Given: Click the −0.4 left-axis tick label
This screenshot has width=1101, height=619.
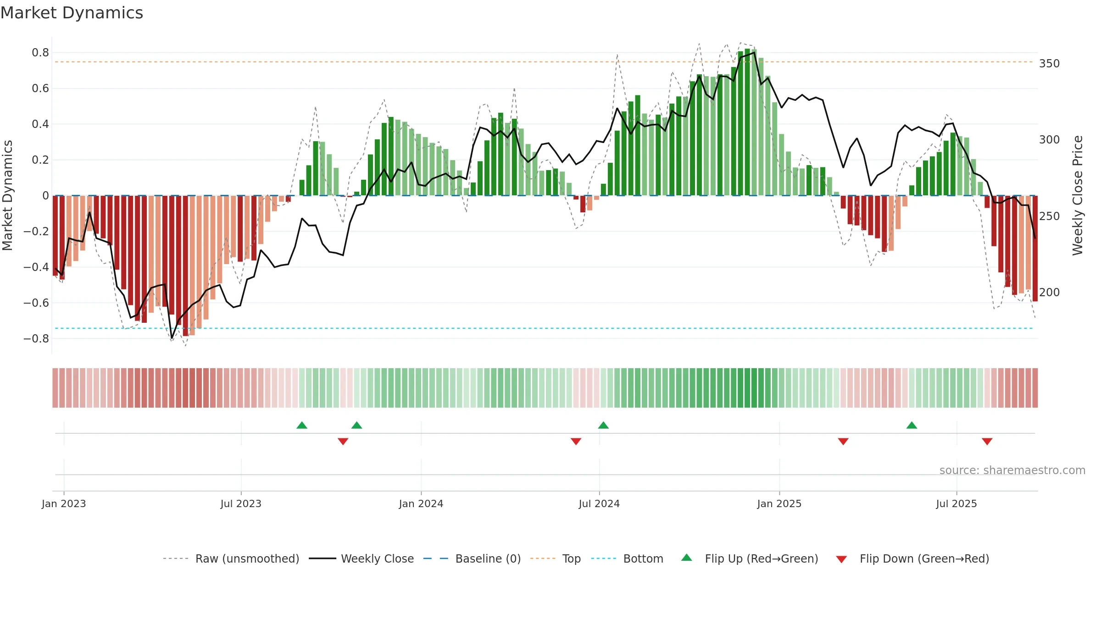Looking at the screenshot, I should [36, 267].
